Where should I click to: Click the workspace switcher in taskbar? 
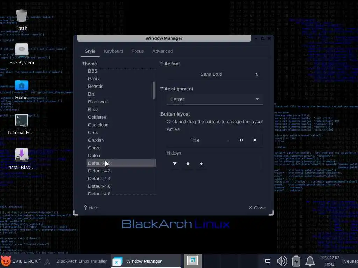click(193, 260)
